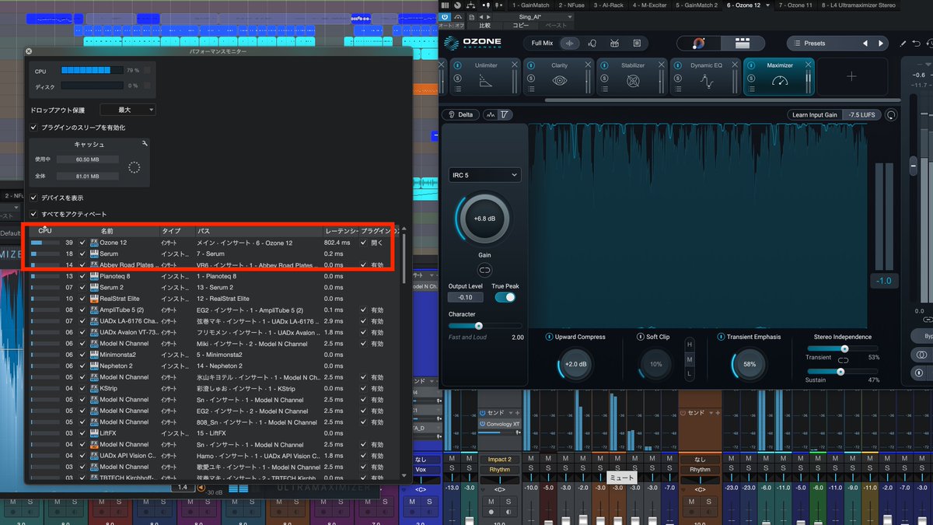Click the reset loudness target circle icon
Viewport: 933px width, 525px height.
coord(890,115)
